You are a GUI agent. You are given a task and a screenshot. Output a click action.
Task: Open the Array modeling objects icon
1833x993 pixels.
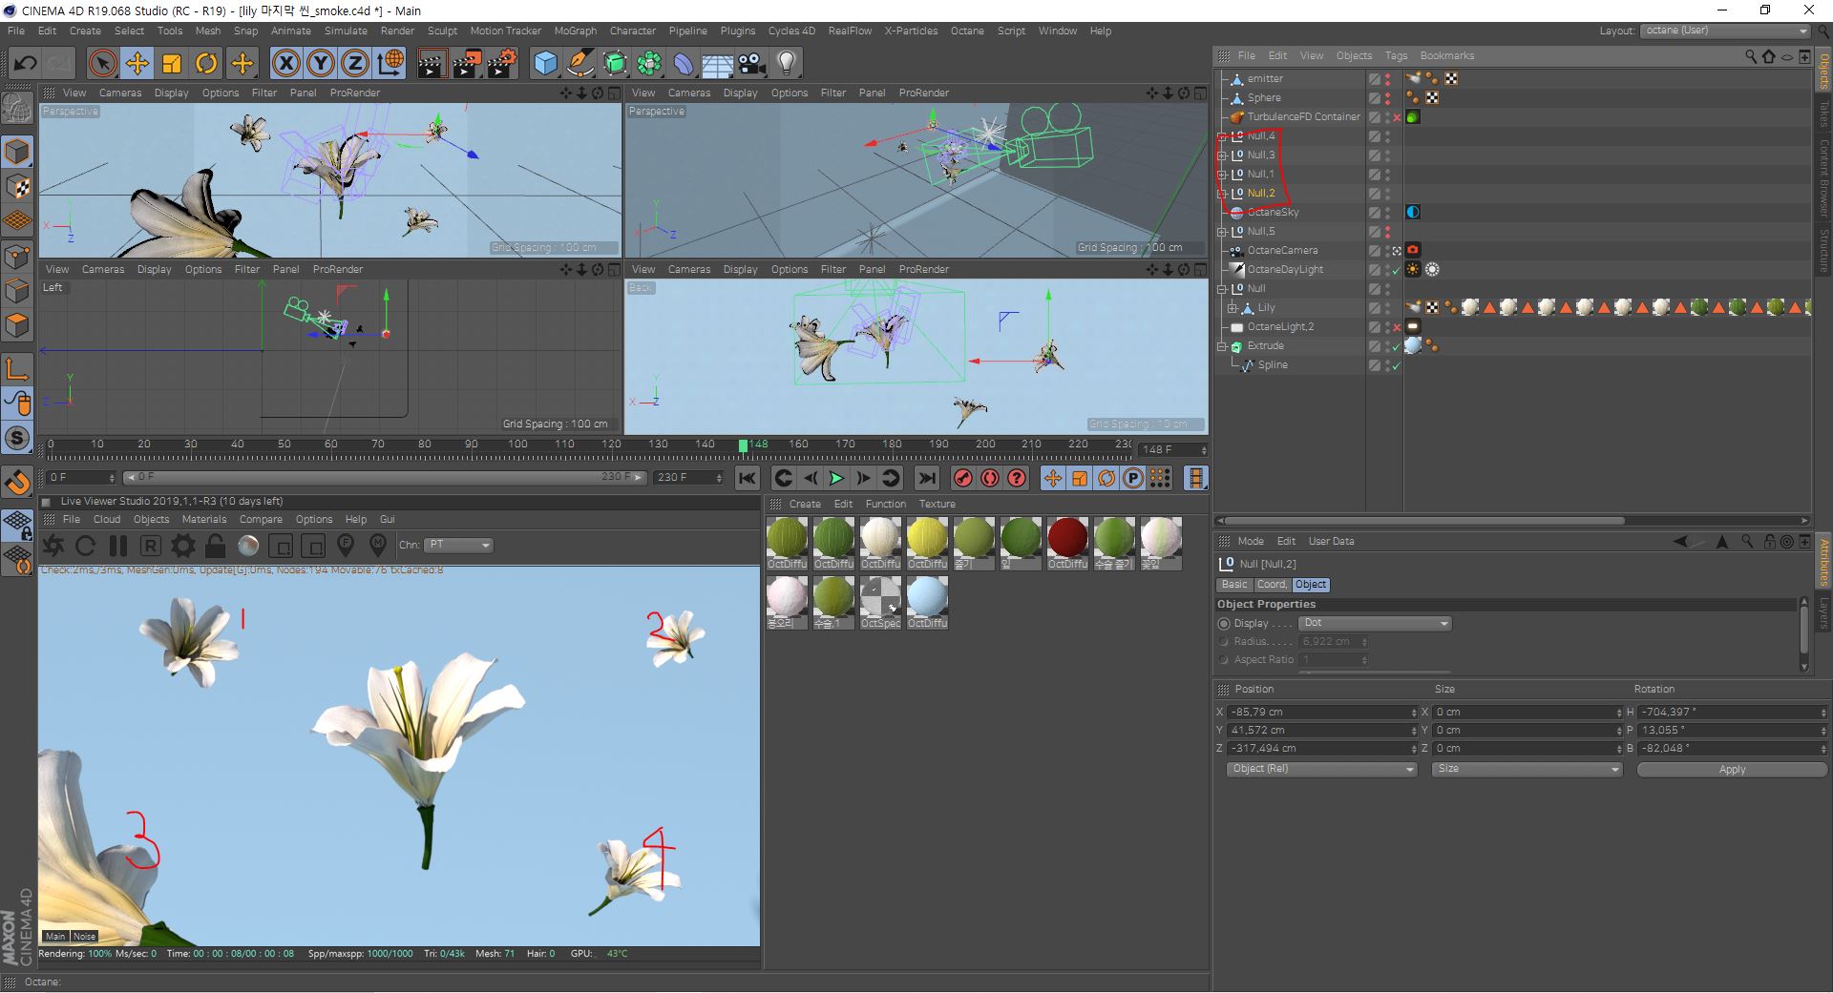[x=649, y=64]
